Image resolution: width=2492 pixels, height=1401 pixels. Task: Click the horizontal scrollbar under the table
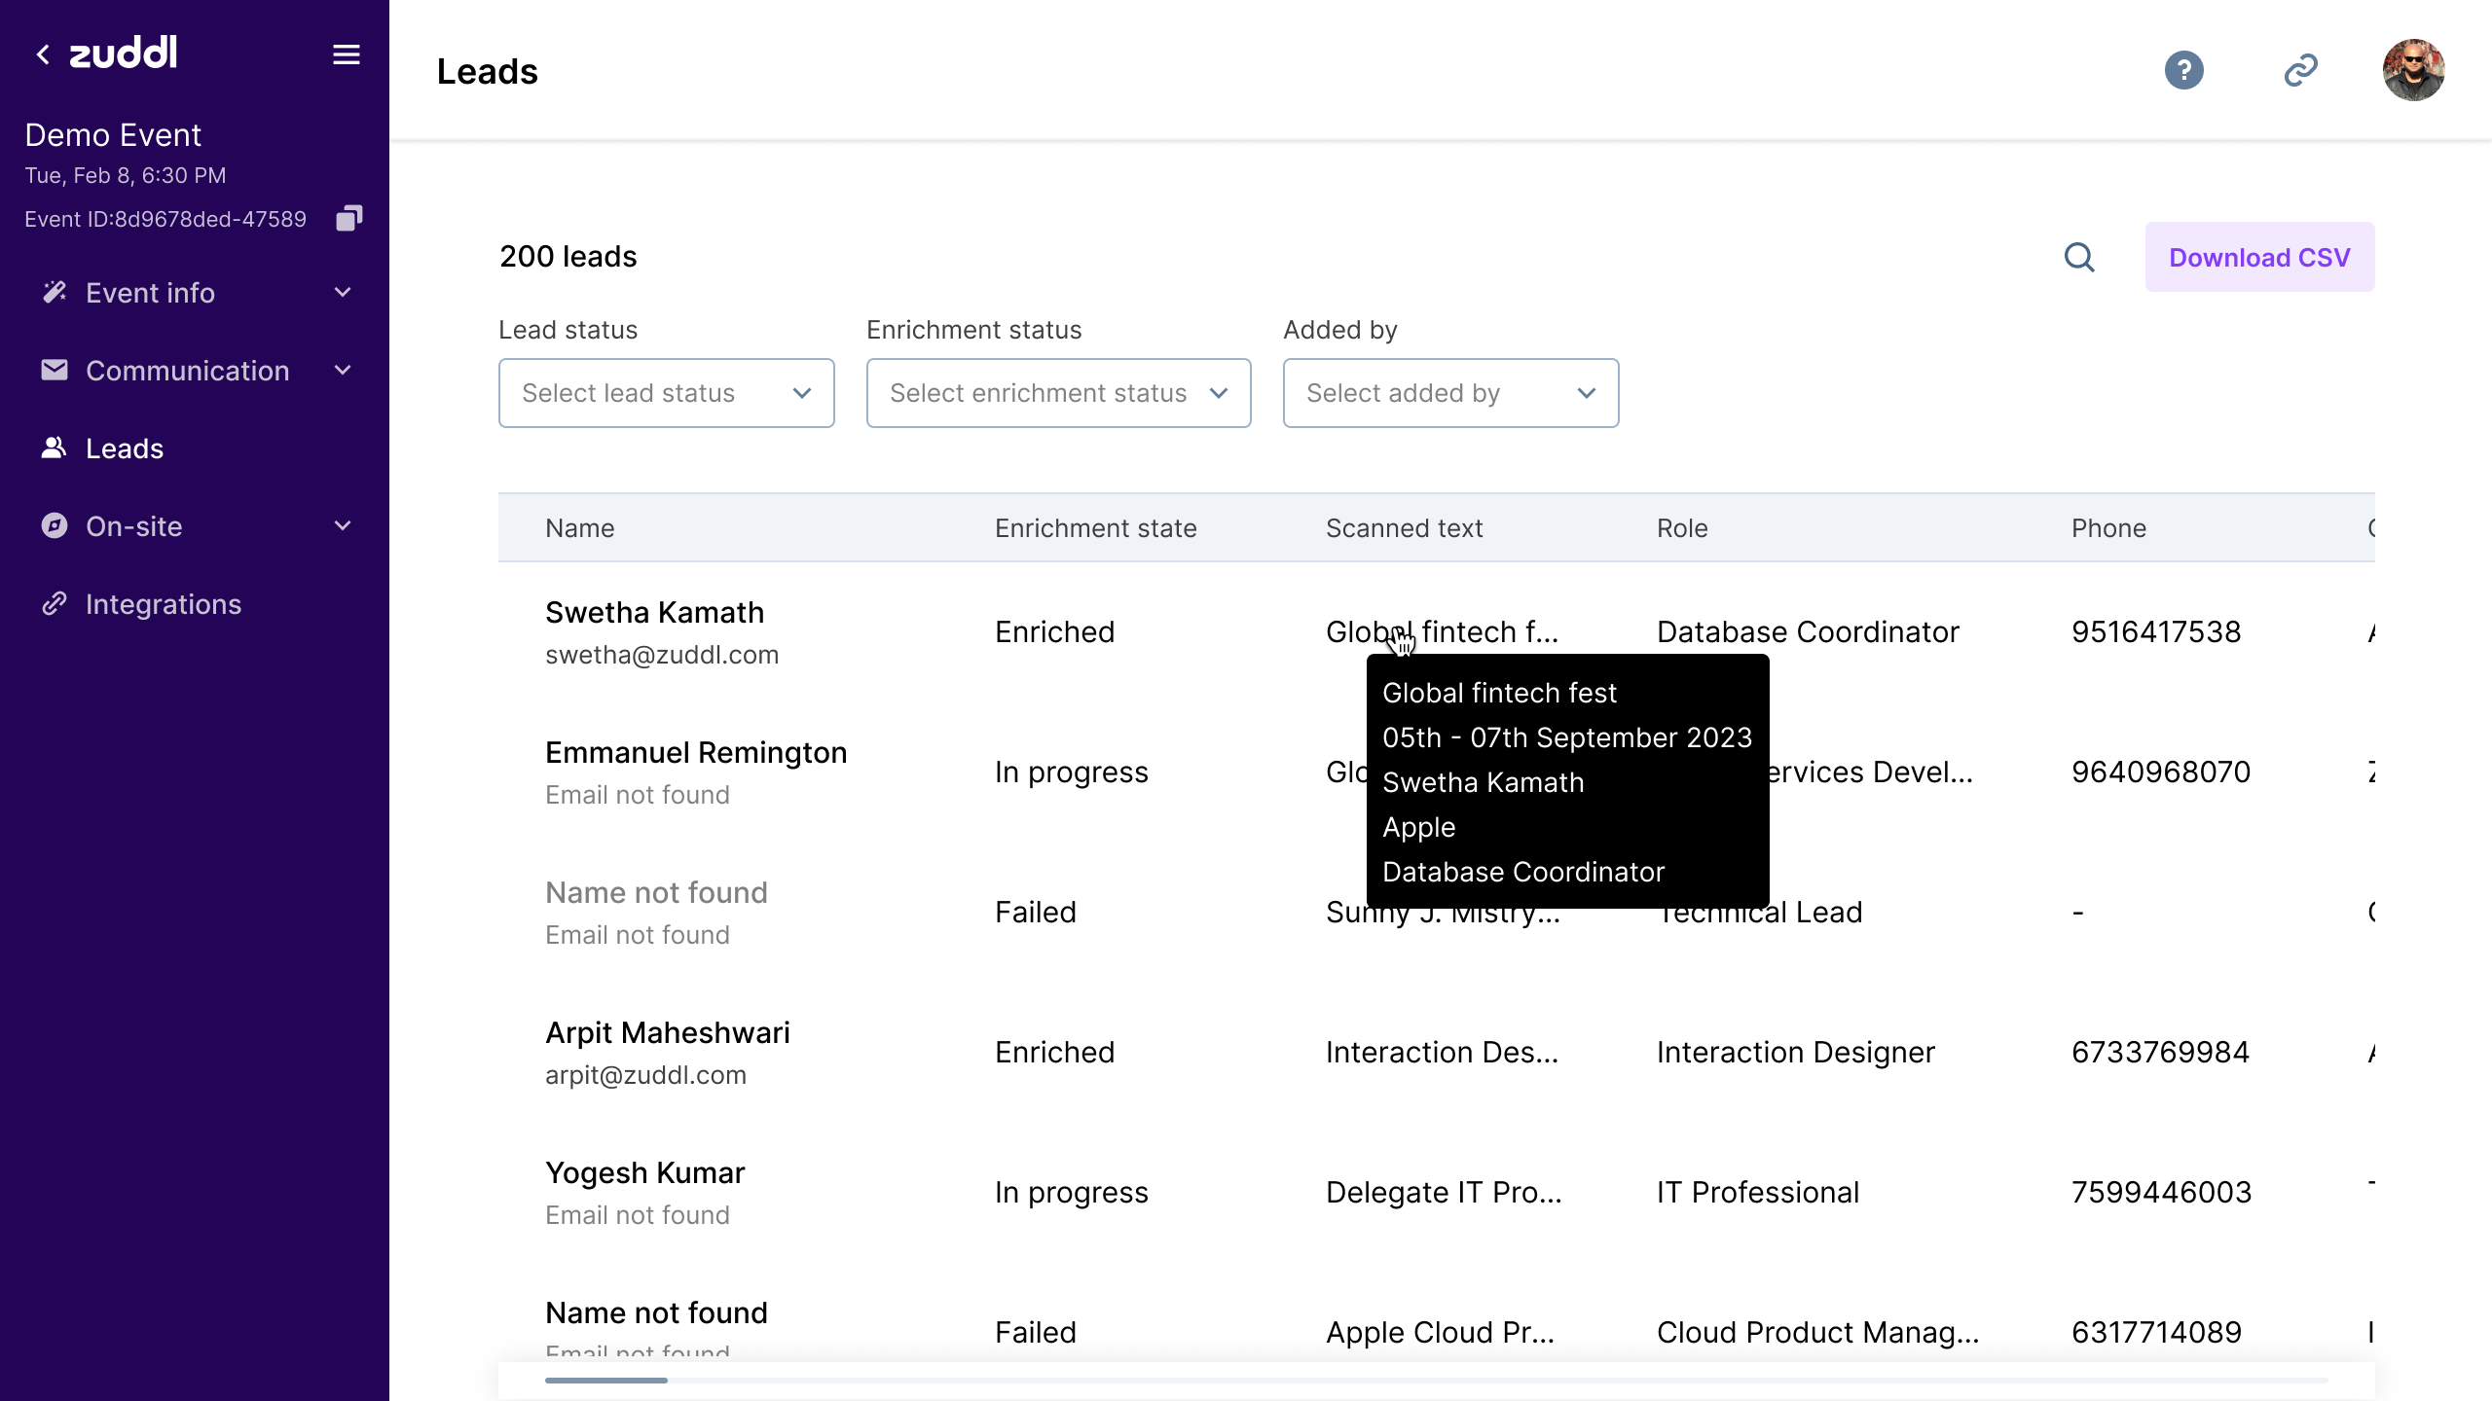click(x=606, y=1380)
